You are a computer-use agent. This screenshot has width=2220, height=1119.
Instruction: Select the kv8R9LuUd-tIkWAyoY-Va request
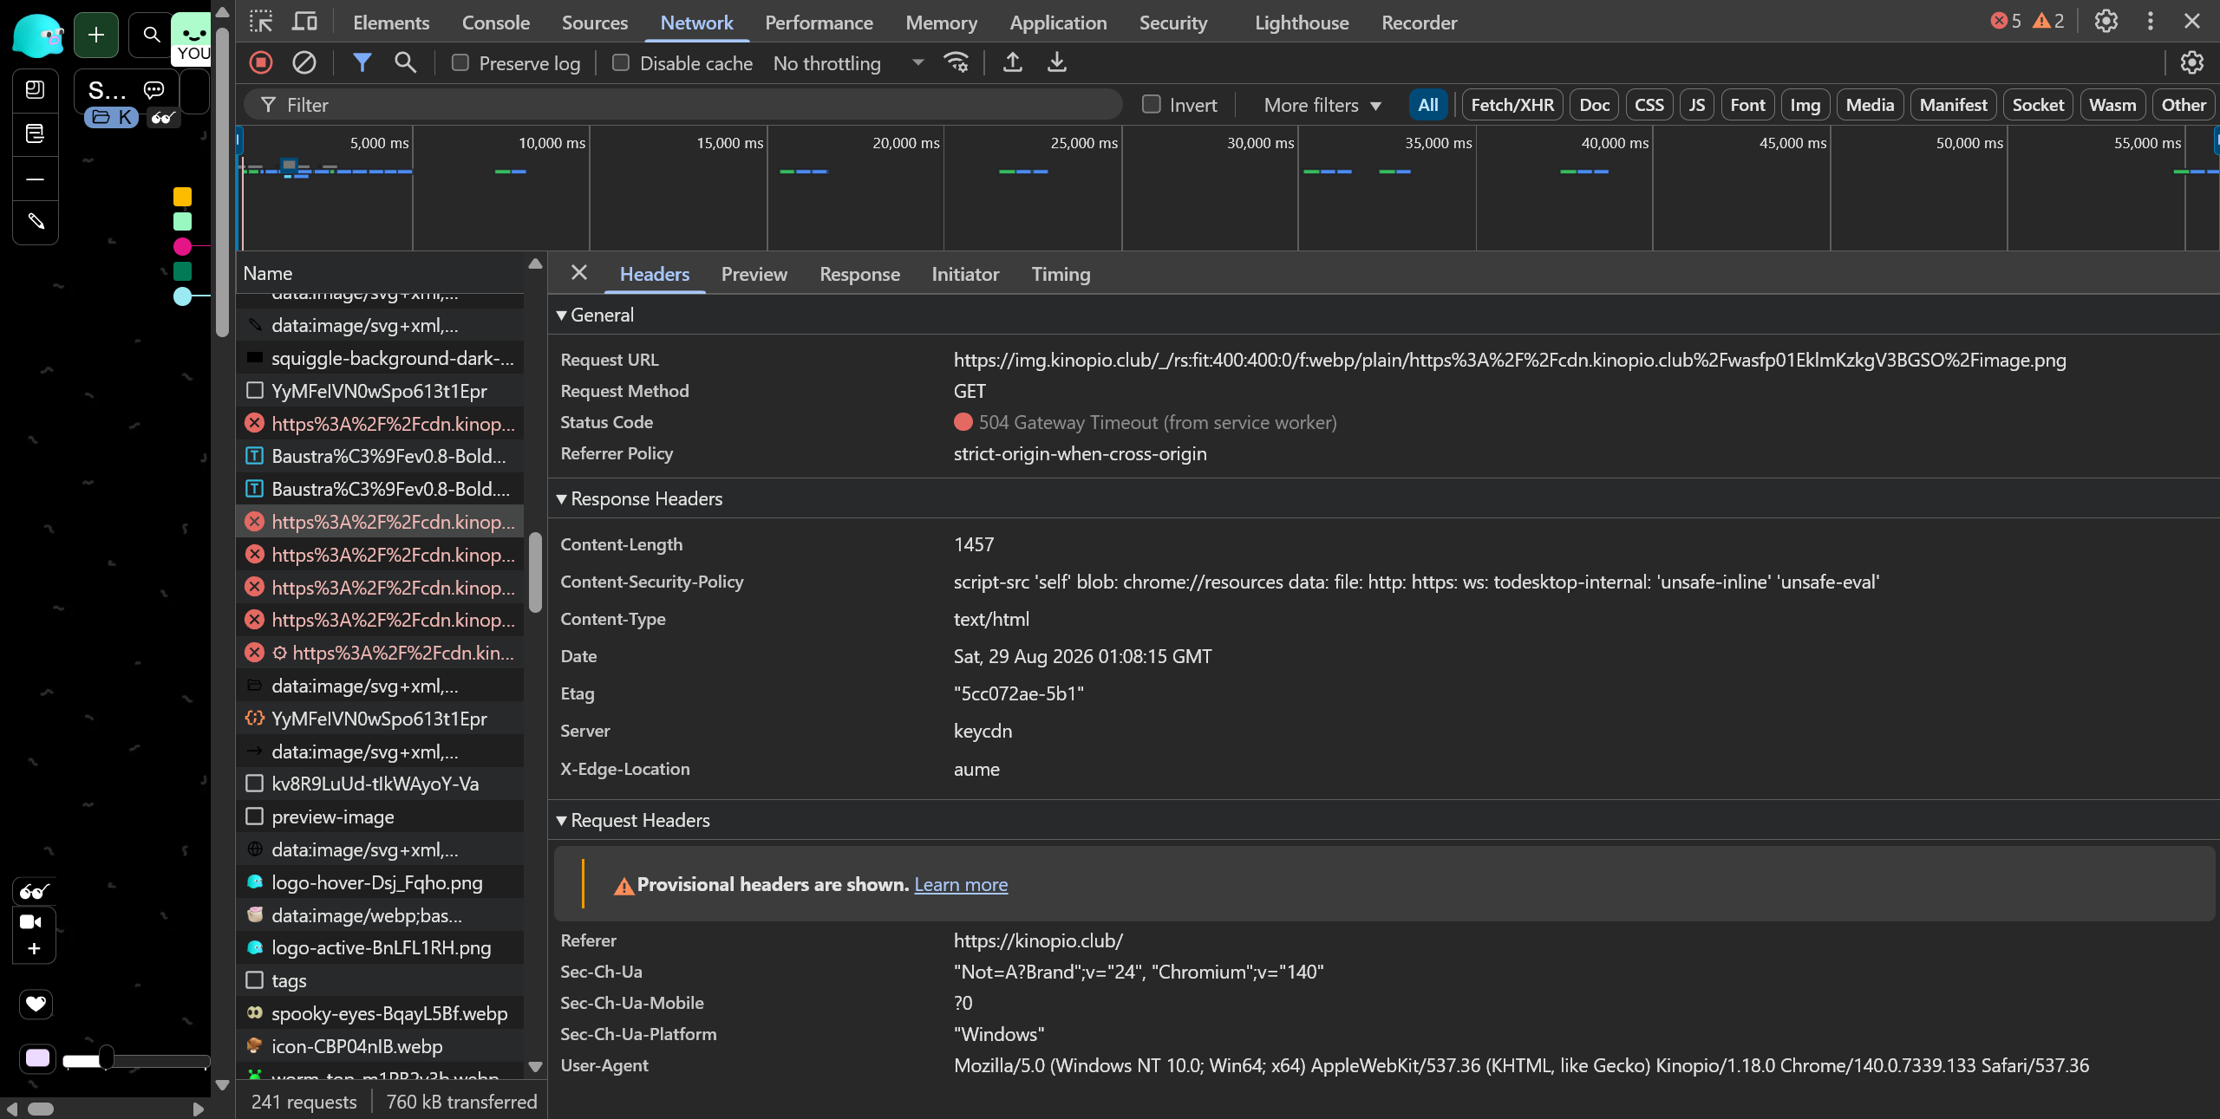click(x=380, y=784)
